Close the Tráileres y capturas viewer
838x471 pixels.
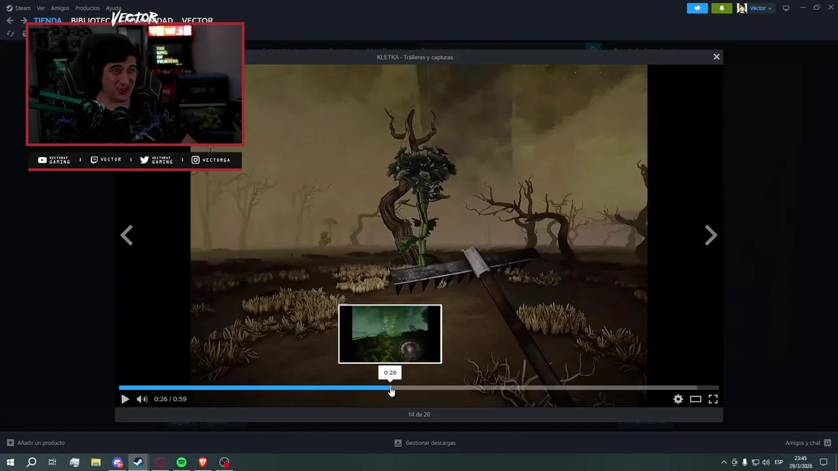click(x=716, y=57)
